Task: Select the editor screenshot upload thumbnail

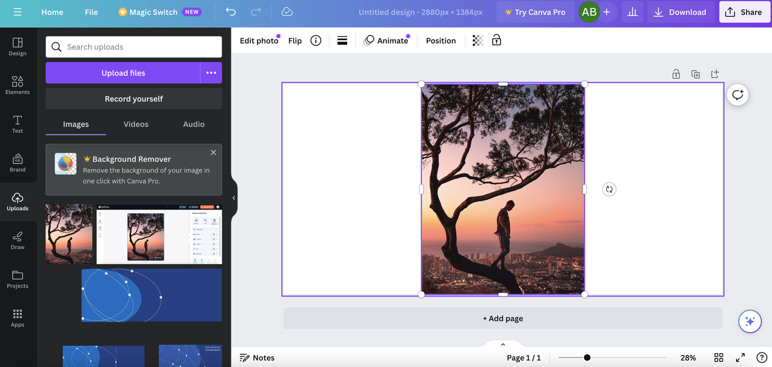Action: coord(159,234)
